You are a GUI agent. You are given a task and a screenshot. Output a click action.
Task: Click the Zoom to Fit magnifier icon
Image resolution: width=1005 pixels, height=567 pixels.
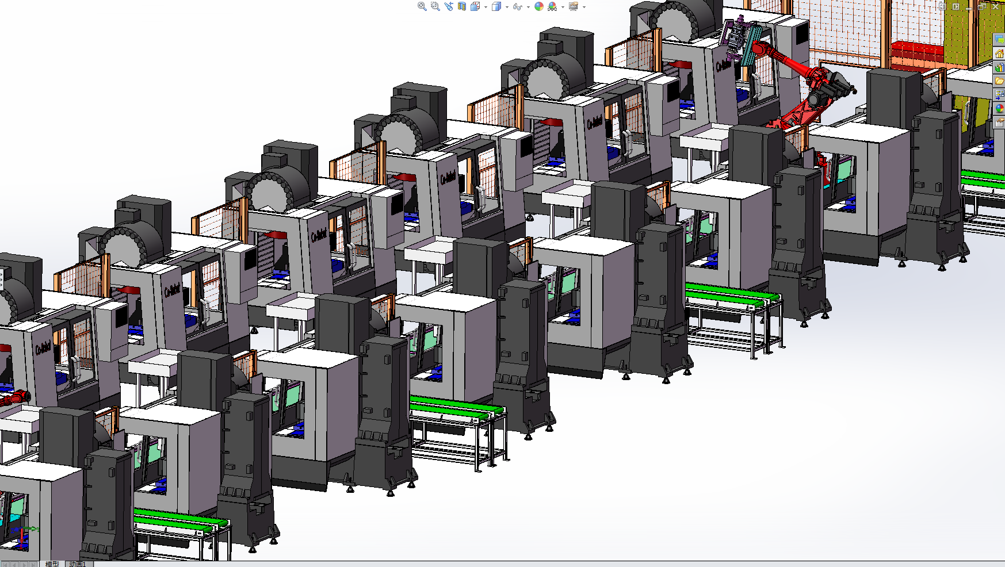tap(422, 6)
